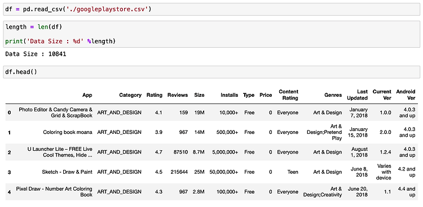Click the 'June 8, 2018' date cell

[359, 172]
